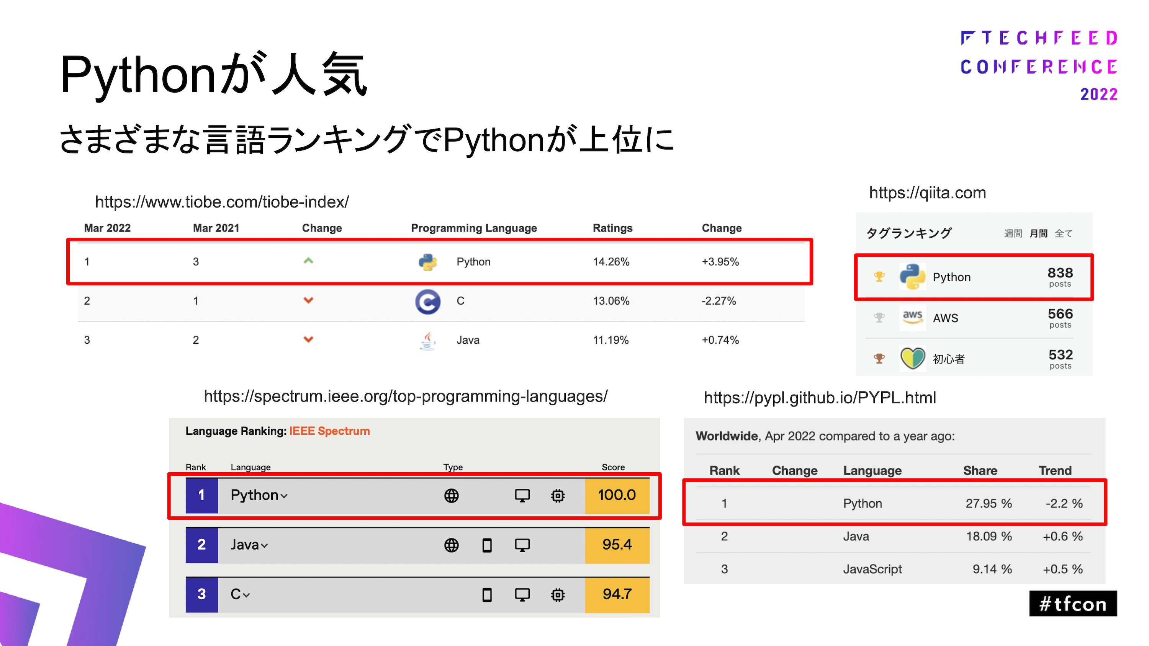Click the Python logo in TIOBE table
Image resolution: width=1149 pixels, height=646 pixels.
428,262
